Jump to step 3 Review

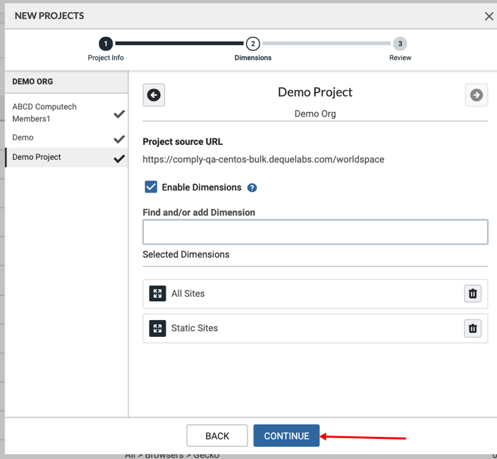[x=400, y=44]
